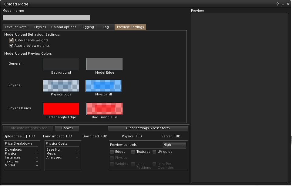This screenshot has height=186, width=292.
Task: Click the help question mark icon
Action: pyautogui.click(x=277, y=4)
